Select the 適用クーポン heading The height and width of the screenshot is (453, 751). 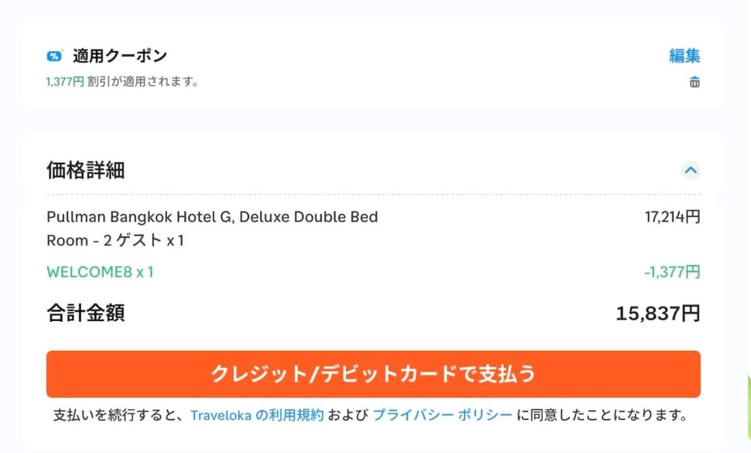120,56
